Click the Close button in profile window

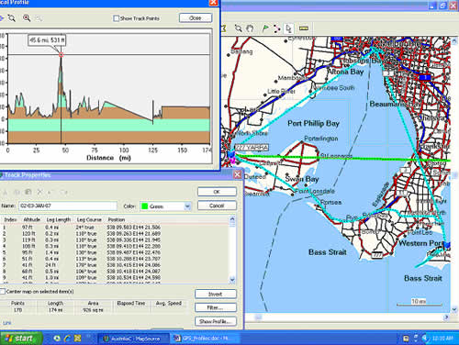tap(196, 18)
